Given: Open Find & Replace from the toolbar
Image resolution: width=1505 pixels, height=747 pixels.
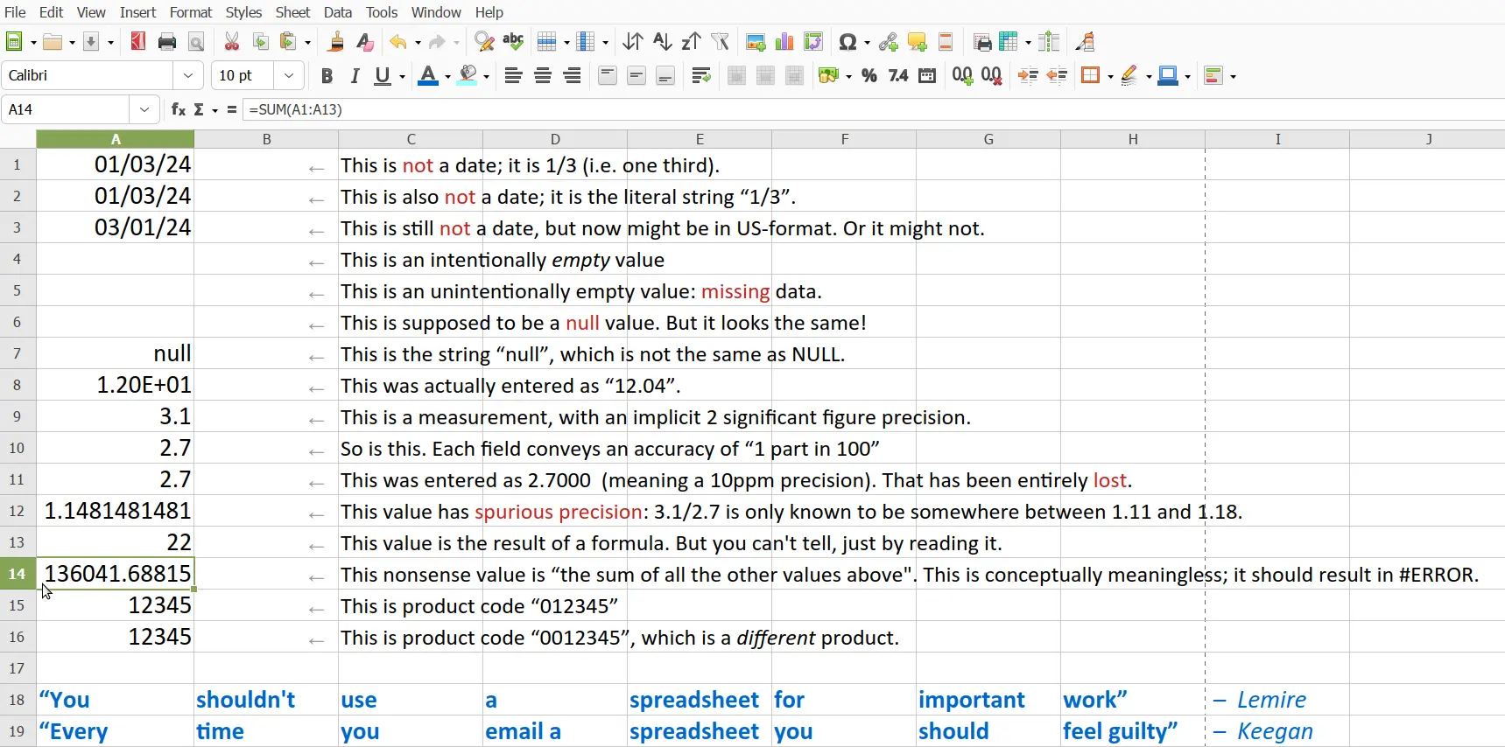Looking at the screenshot, I should point(484,41).
